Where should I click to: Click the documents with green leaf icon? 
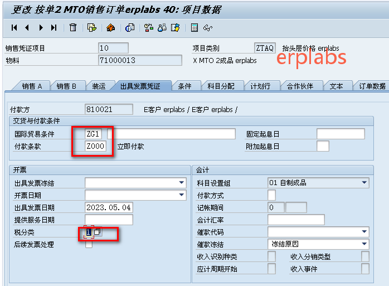tap(92, 27)
